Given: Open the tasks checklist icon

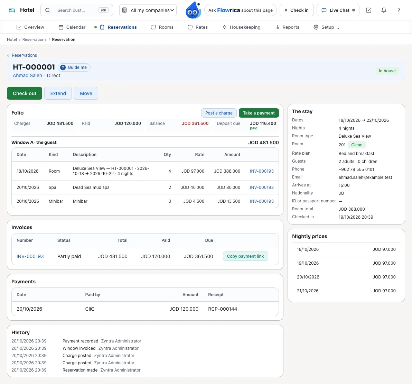Looking at the screenshot, I should click(x=369, y=10).
